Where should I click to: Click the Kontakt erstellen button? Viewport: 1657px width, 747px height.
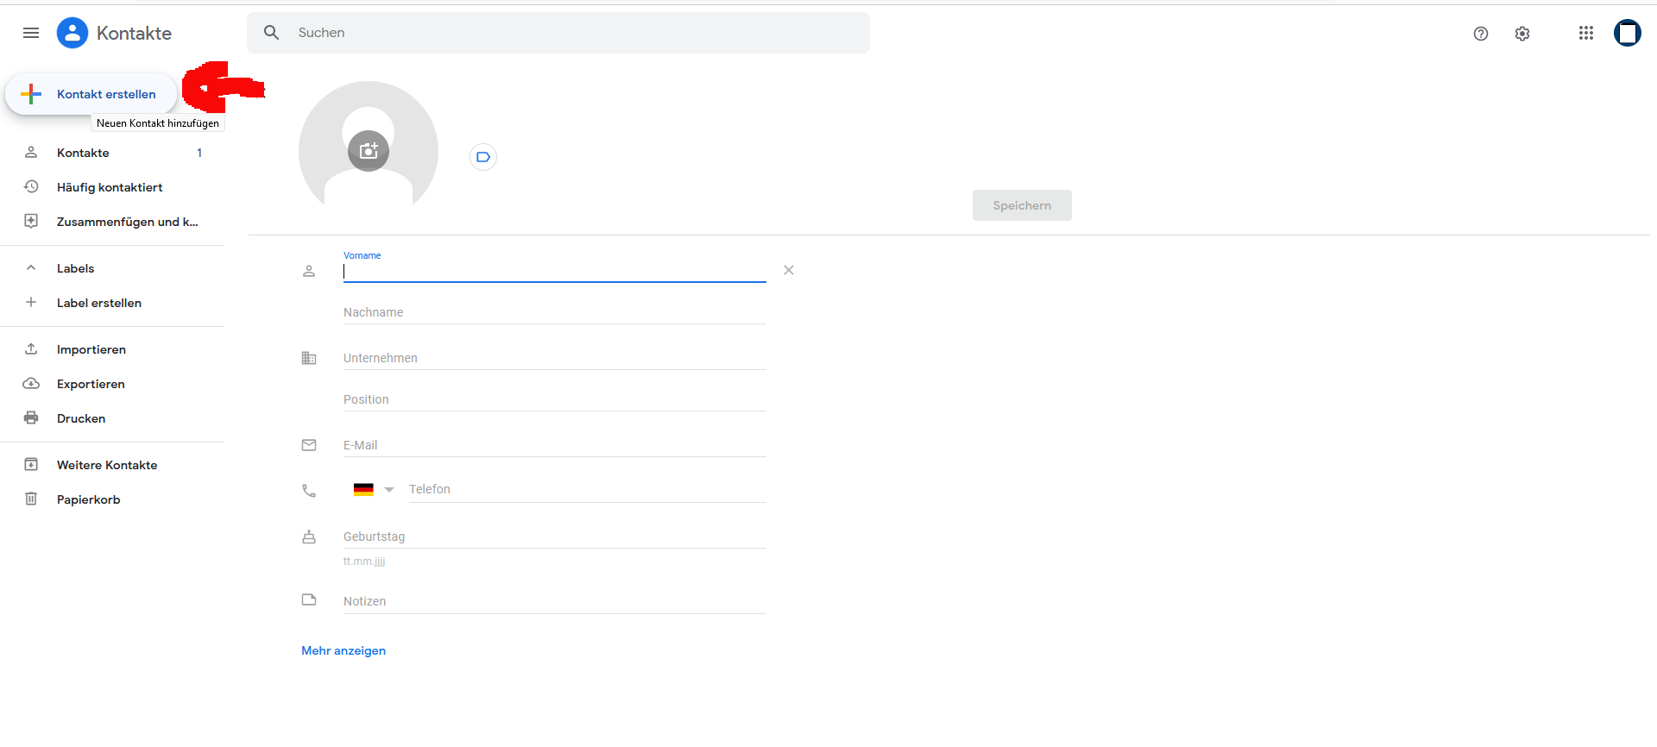pos(91,94)
